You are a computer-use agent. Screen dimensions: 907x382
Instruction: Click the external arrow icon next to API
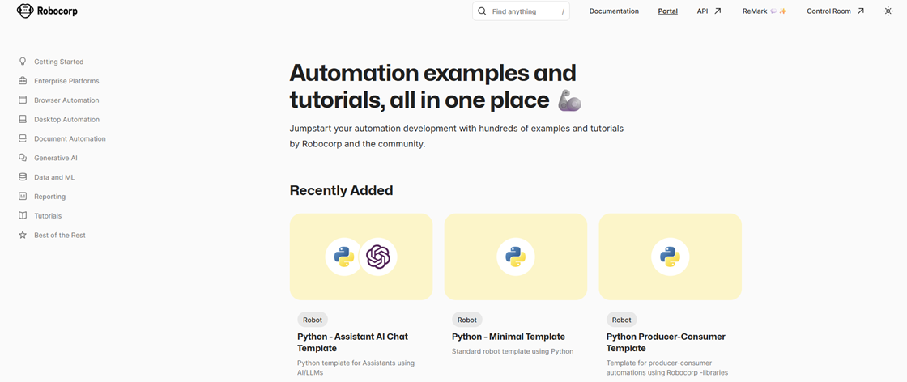[x=718, y=11]
